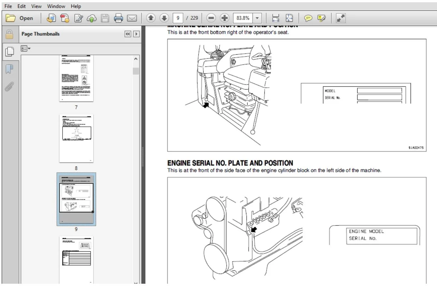Print the document with printer icon
The height and width of the screenshot is (286, 437).
point(118,18)
